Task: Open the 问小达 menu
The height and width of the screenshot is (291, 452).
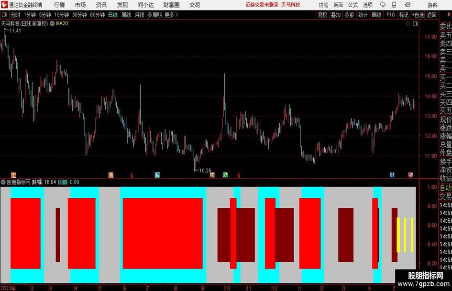Action: (146, 5)
